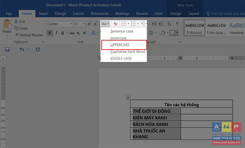
Task: Toggle subscript formatting
Action: pyautogui.click(x=78, y=33)
